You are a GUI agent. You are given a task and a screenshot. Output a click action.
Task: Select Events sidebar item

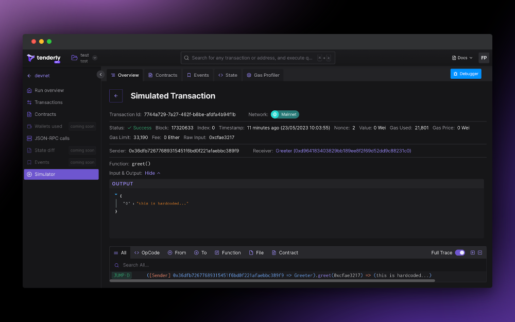pyautogui.click(x=61, y=162)
